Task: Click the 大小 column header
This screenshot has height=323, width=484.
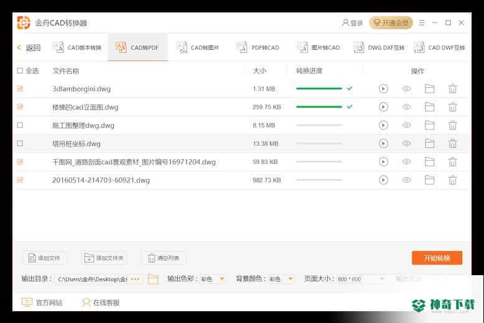Action: (x=259, y=71)
